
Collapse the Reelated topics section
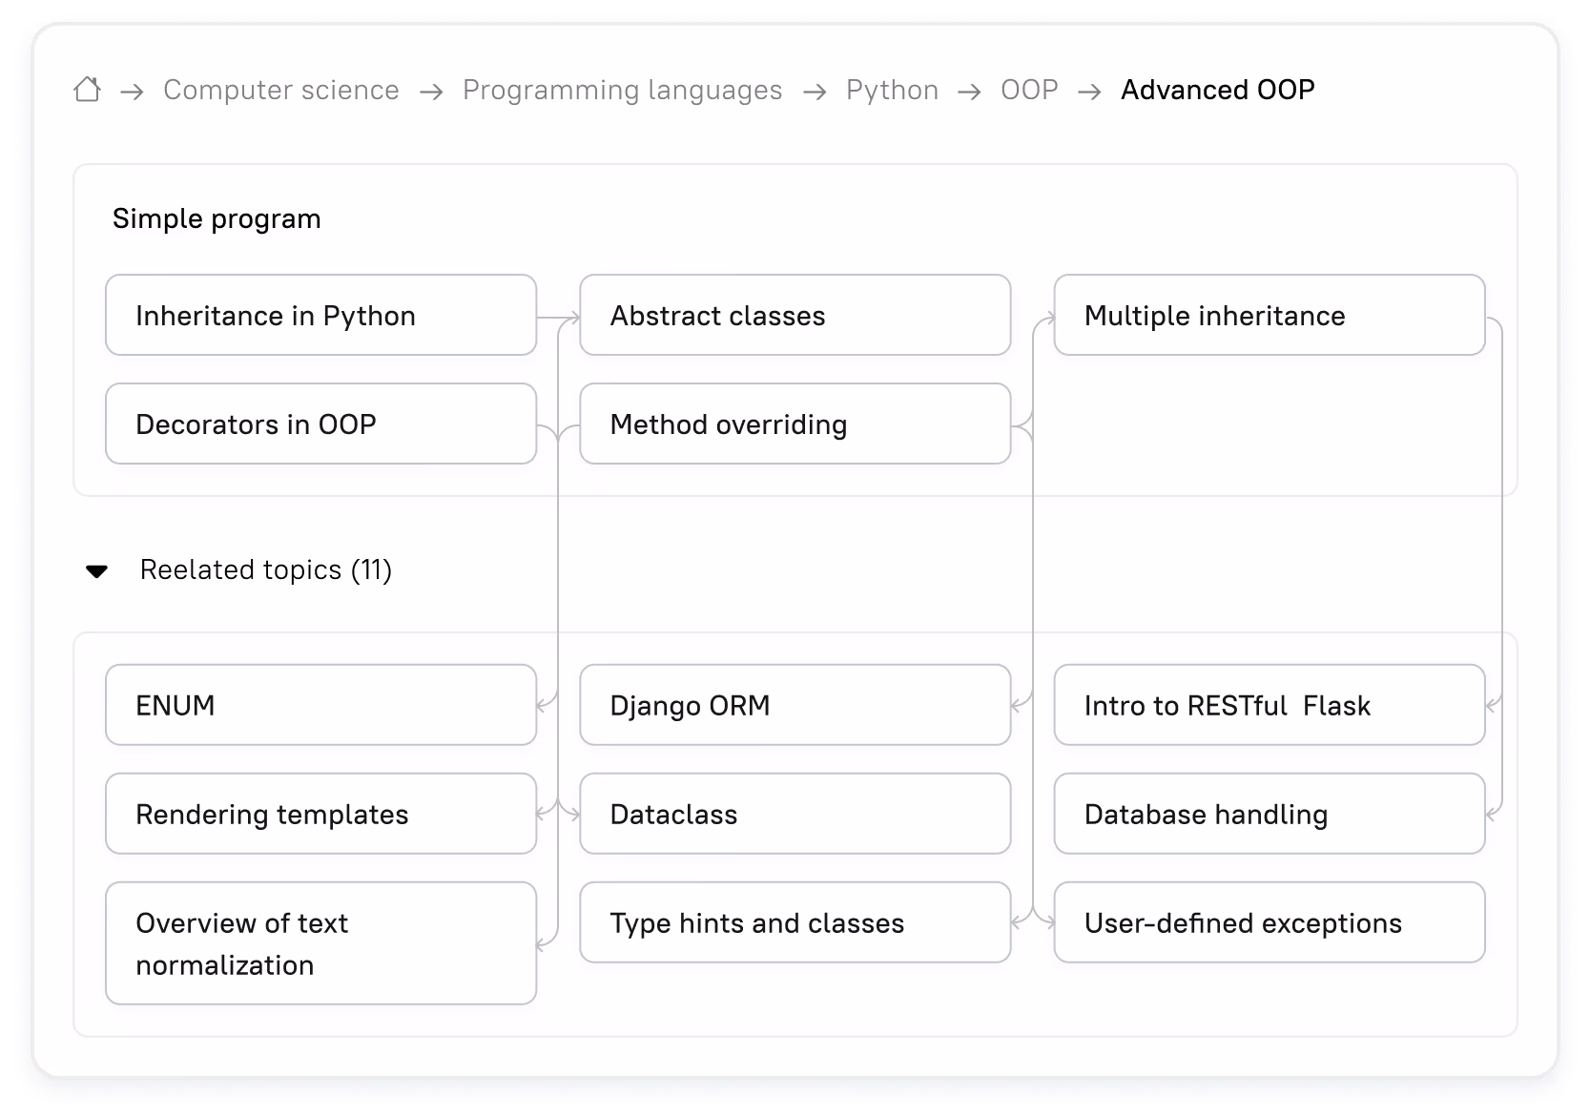pyautogui.click(x=97, y=570)
